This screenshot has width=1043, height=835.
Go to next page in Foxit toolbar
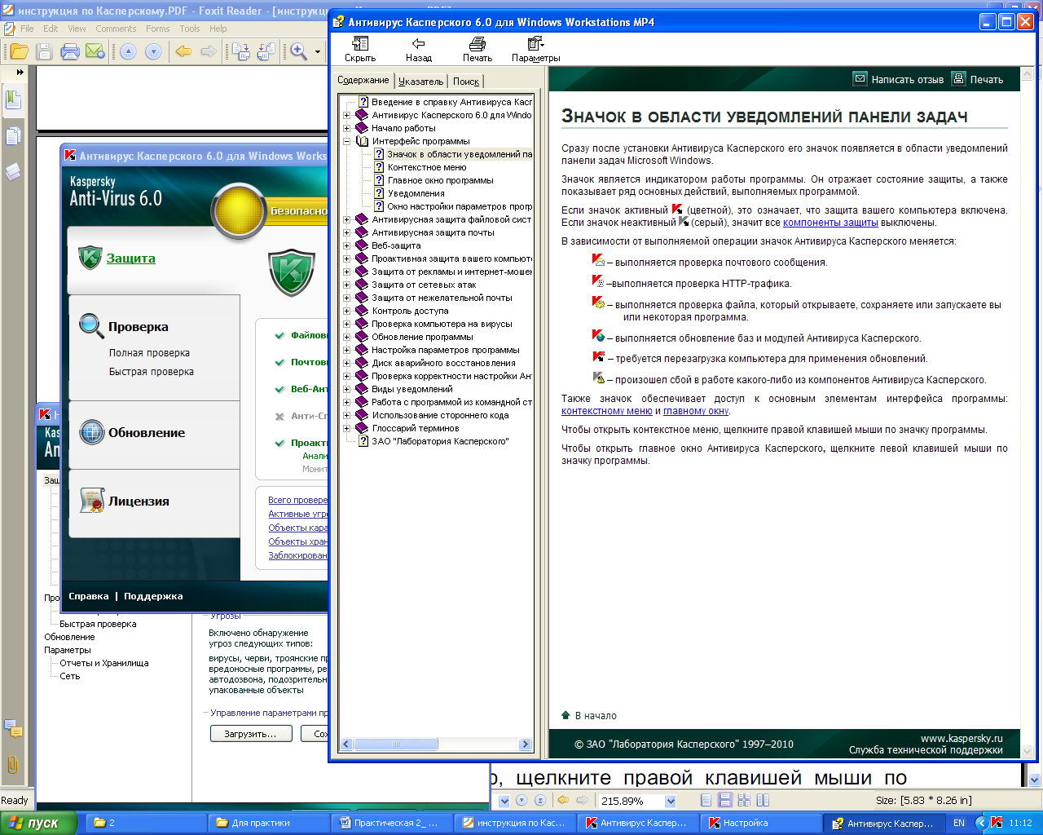(x=153, y=51)
